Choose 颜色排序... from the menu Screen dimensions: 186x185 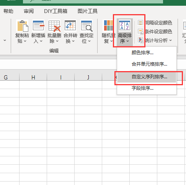[147, 53]
